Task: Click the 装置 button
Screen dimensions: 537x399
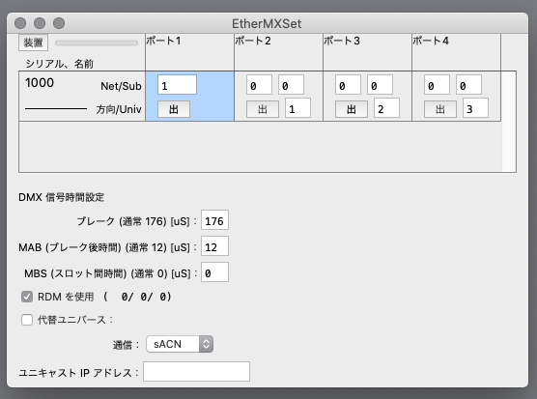Action: (x=33, y=43)
